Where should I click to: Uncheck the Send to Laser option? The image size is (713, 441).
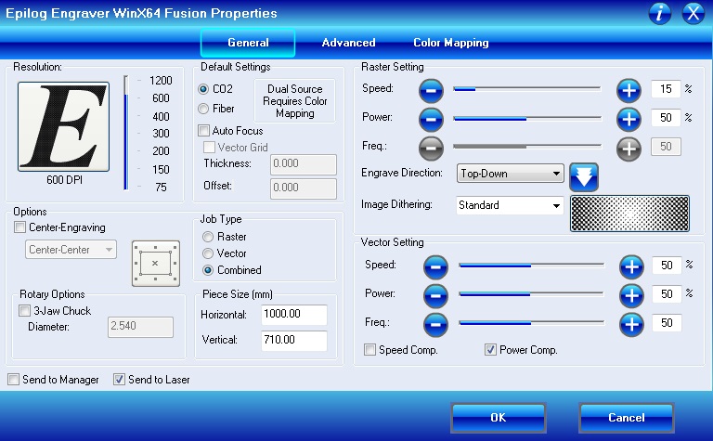pos(119,380)
